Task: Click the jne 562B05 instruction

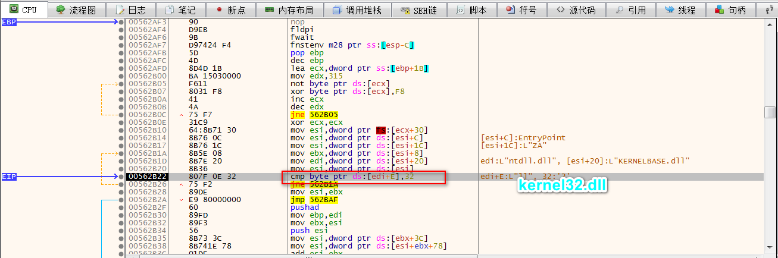Action: point(311,115)
